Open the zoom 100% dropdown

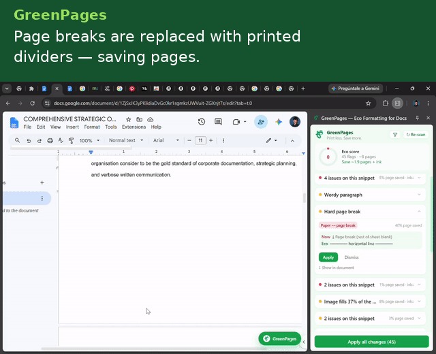tap(89, 141)
